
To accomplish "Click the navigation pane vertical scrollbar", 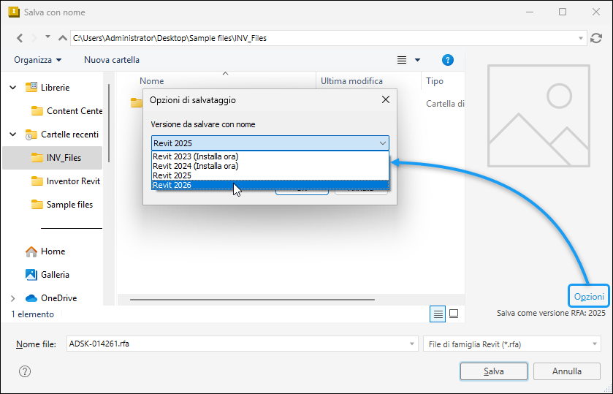I will [109, 124].
